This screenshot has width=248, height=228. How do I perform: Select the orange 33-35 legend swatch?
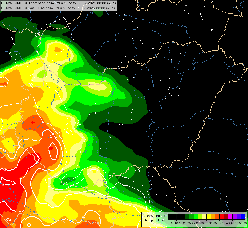(213, 217)
